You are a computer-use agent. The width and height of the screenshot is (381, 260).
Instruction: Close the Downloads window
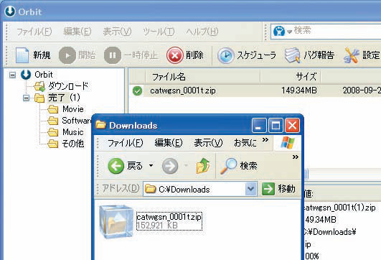(x=292, y=126)
